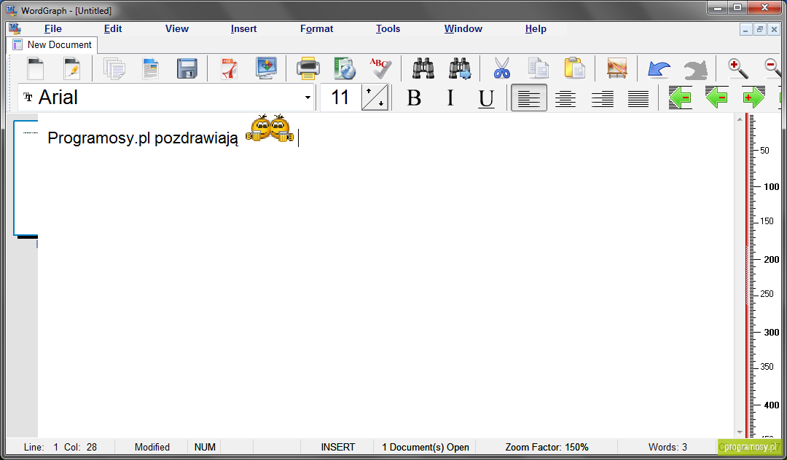Screen dimensions: 787x460
Task: Click green left arrow with minus, first one
Action: click(x=680, y=98)
